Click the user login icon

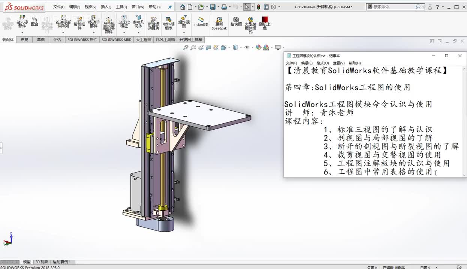(430, 7)
